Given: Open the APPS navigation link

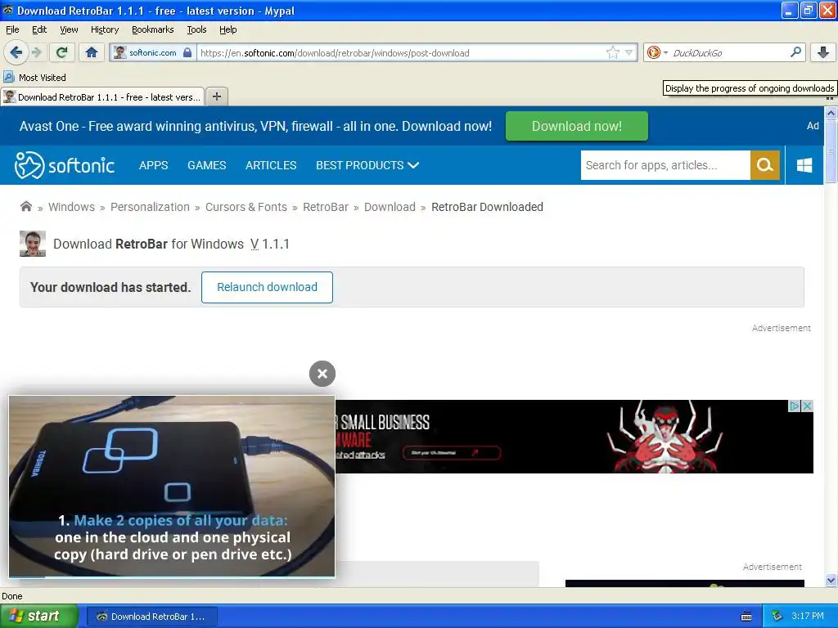Looking at the screenshot, I should pos(153,165).
